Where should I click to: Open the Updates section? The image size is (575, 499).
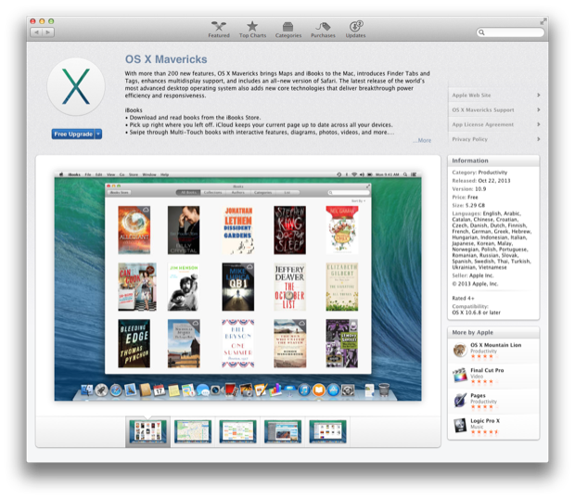click(x=355, y=30)
